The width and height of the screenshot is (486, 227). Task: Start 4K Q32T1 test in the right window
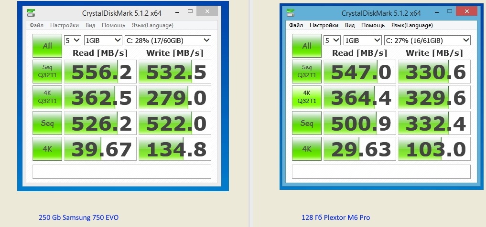point(306,97)
